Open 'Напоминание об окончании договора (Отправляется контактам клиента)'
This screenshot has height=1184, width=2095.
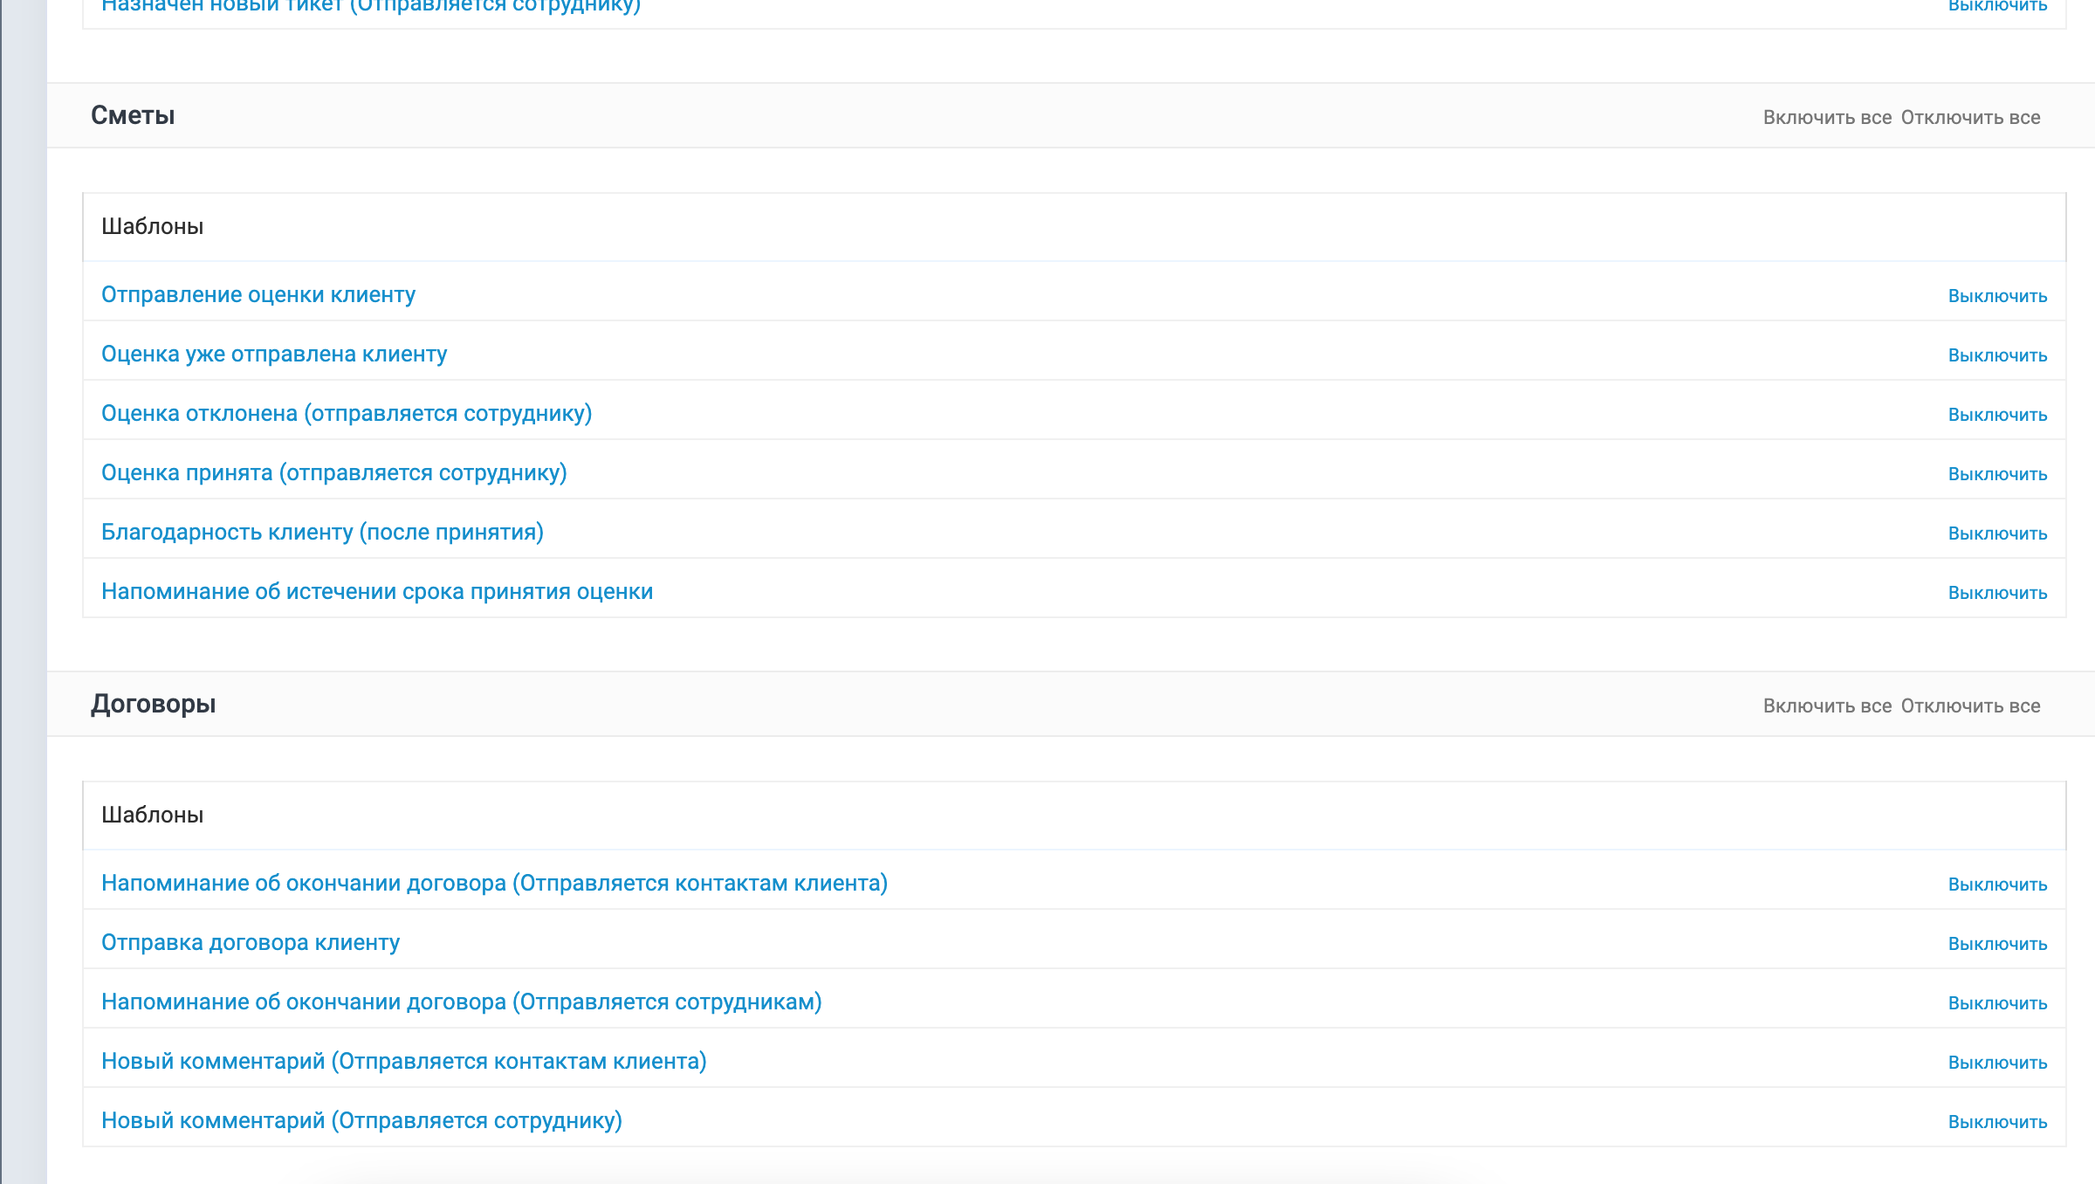[494, 884]
